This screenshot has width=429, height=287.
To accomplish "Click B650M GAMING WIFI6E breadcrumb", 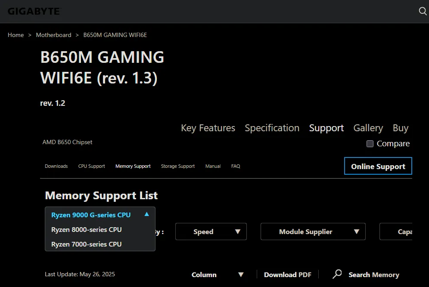I will [115, 35].
